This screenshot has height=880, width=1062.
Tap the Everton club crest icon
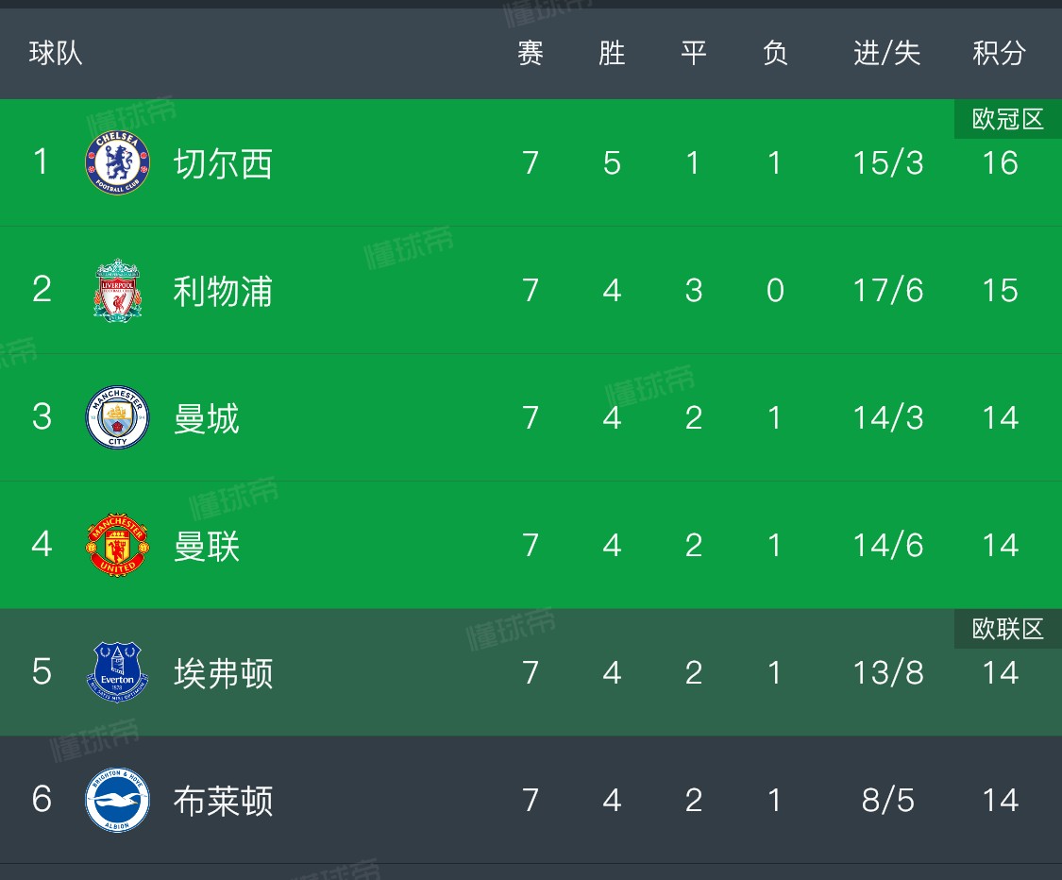click(x=117, y=672)
